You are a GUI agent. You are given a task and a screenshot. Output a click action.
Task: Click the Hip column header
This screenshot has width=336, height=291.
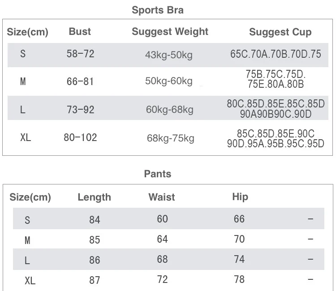[x=240, y=197]
